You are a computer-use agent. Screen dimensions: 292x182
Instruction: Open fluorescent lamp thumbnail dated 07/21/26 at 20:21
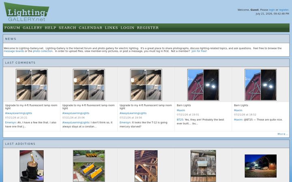point(32,85)
